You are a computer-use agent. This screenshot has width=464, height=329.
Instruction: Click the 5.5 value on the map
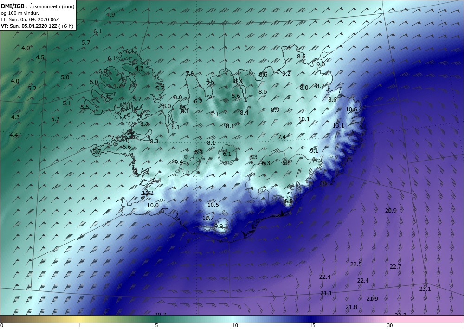(84, 107)
